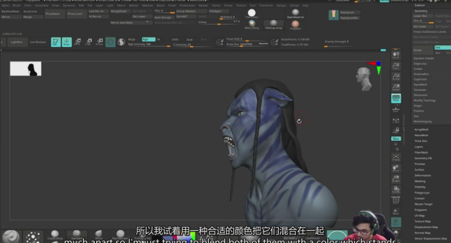Expand the ZRemesher sub-palette
The width and height of the screenshot is (451, 243).
tap(420, 95)
